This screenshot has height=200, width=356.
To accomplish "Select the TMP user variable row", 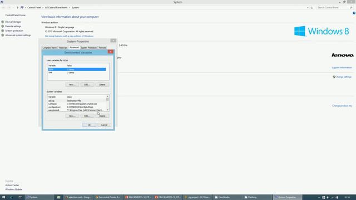I will pyautogui.click(x=77, y=73).
